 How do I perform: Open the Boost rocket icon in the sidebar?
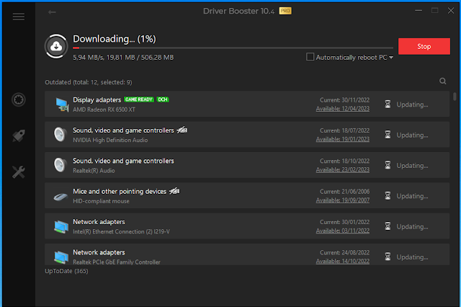point(19,135)
